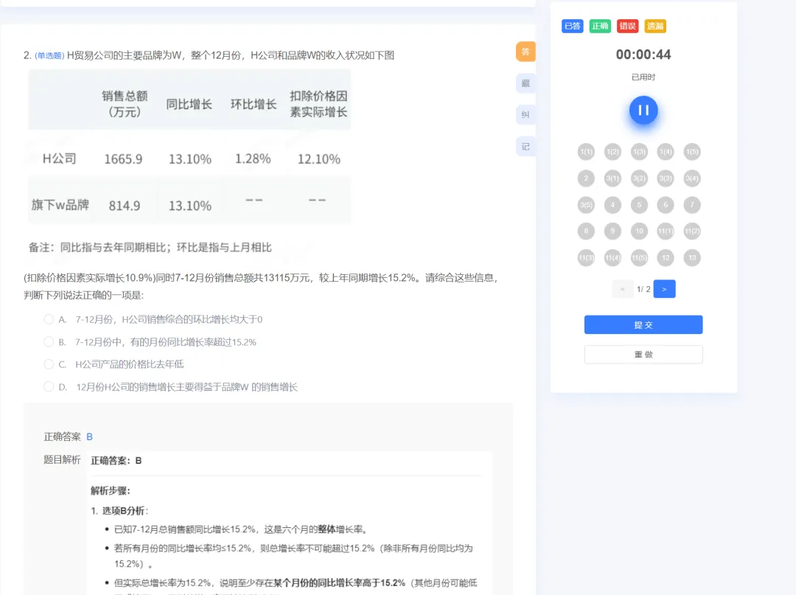Viewport: 796px width, 595px height.
Task: Click the 旗下w品牌 row label
Action: [60, 204]
